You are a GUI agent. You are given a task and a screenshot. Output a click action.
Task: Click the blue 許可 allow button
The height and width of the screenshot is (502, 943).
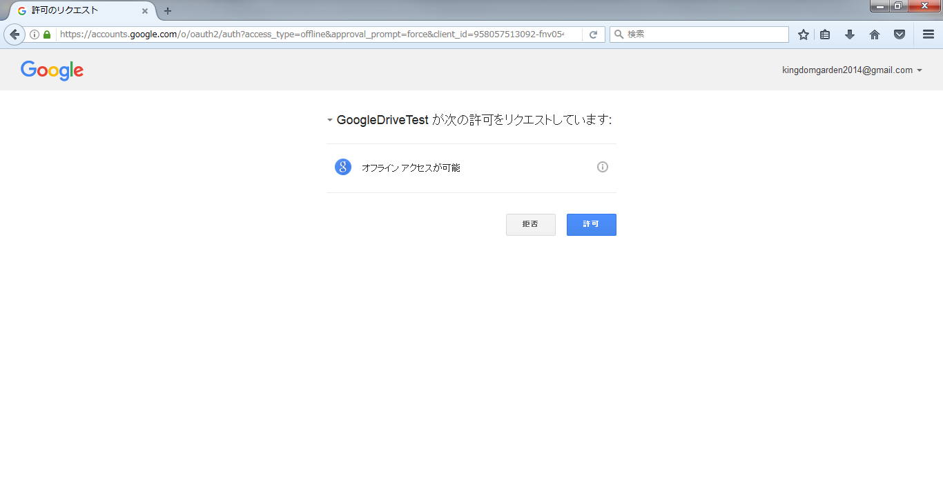(592, 225)
